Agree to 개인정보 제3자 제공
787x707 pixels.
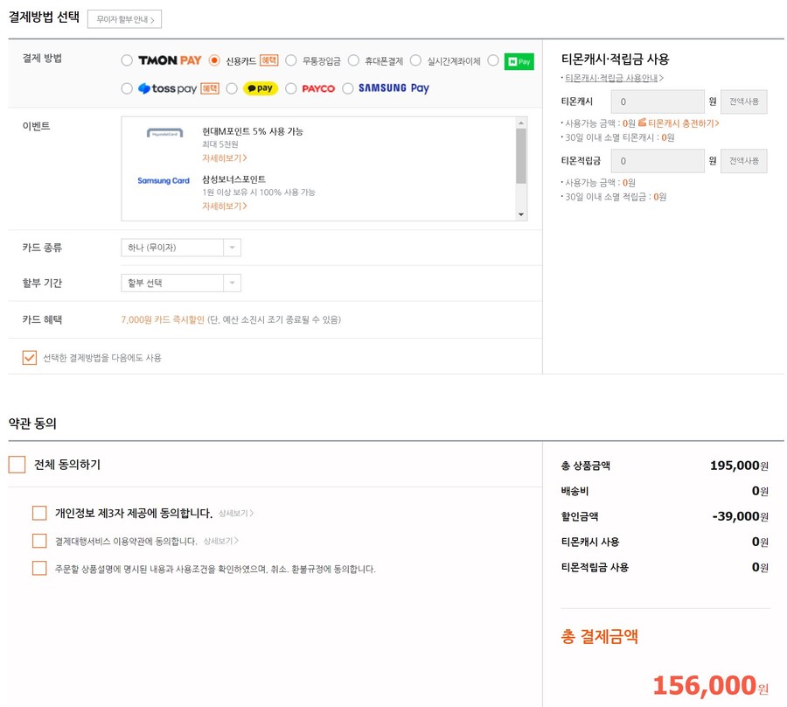coord(39,512)
